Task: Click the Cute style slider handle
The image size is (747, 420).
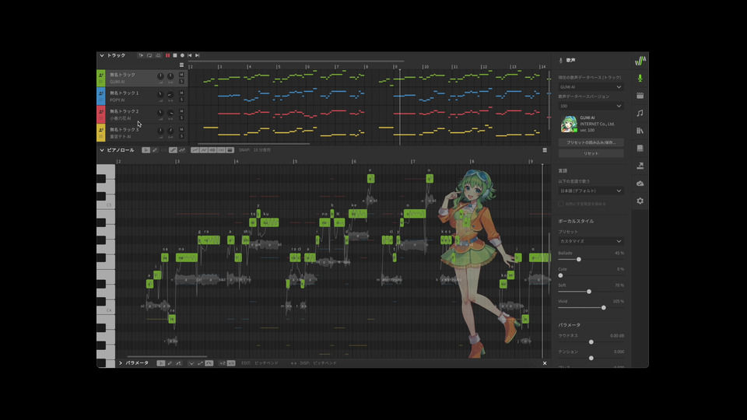Action: click(x=561, y=275)
